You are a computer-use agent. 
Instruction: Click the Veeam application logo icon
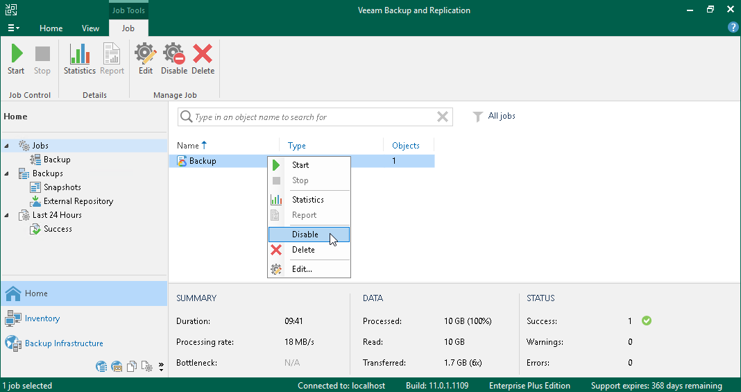tap(11, 10)
